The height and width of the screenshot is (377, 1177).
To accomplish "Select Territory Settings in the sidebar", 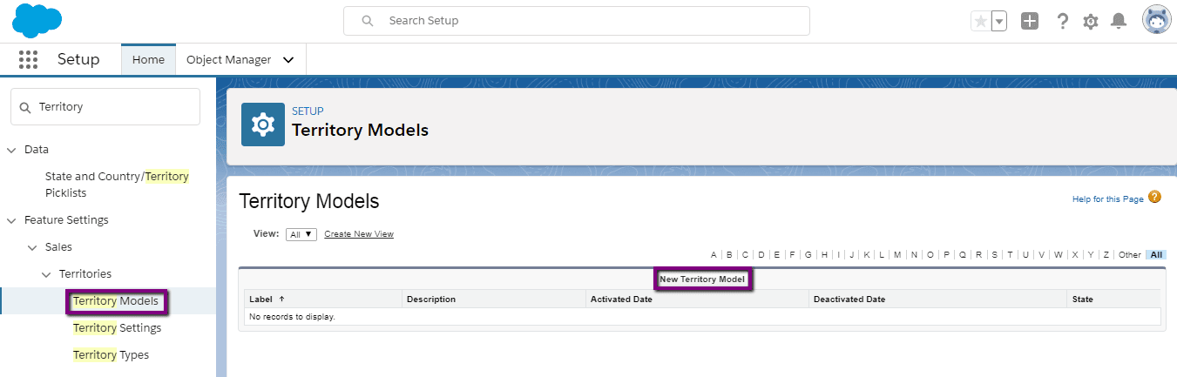I will 117,328.
